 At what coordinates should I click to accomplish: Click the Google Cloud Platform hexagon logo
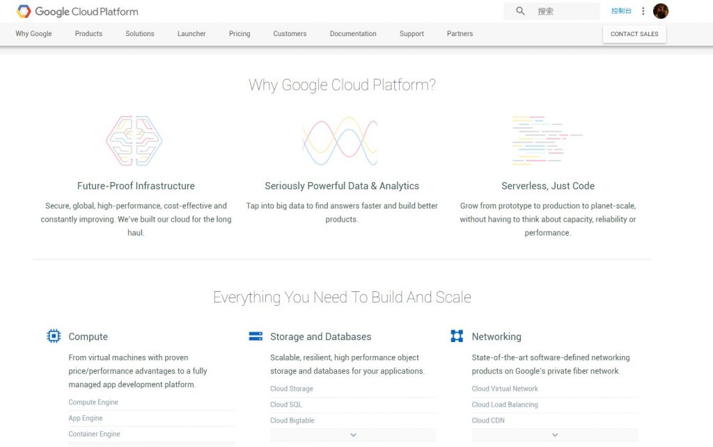click(x=24, y=11)
